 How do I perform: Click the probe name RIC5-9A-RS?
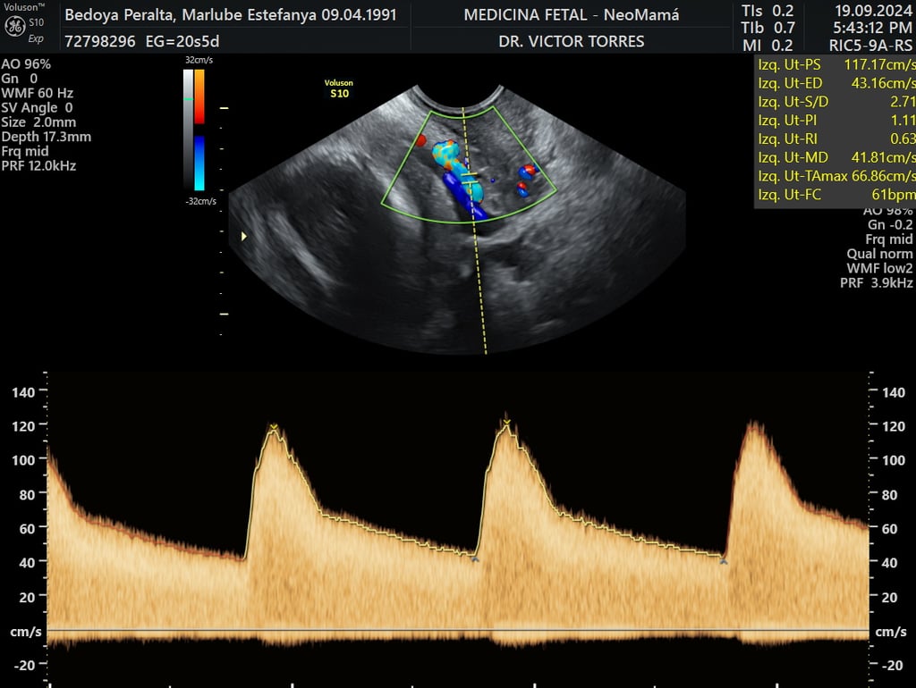click(x=870, y=45)
